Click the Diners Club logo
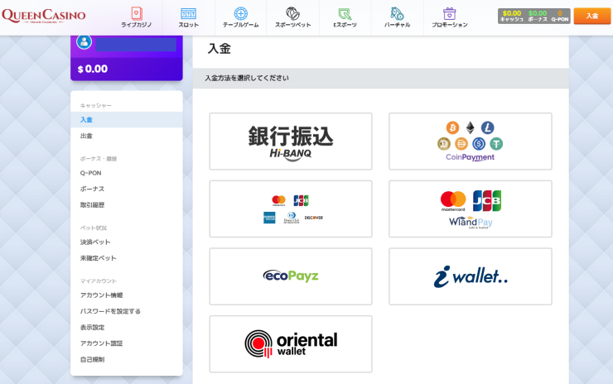Image resolution: width=613 pixels, height=384 pixels. (x=292, y=218)
